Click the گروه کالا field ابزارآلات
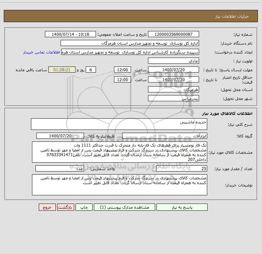 point(165,136)
